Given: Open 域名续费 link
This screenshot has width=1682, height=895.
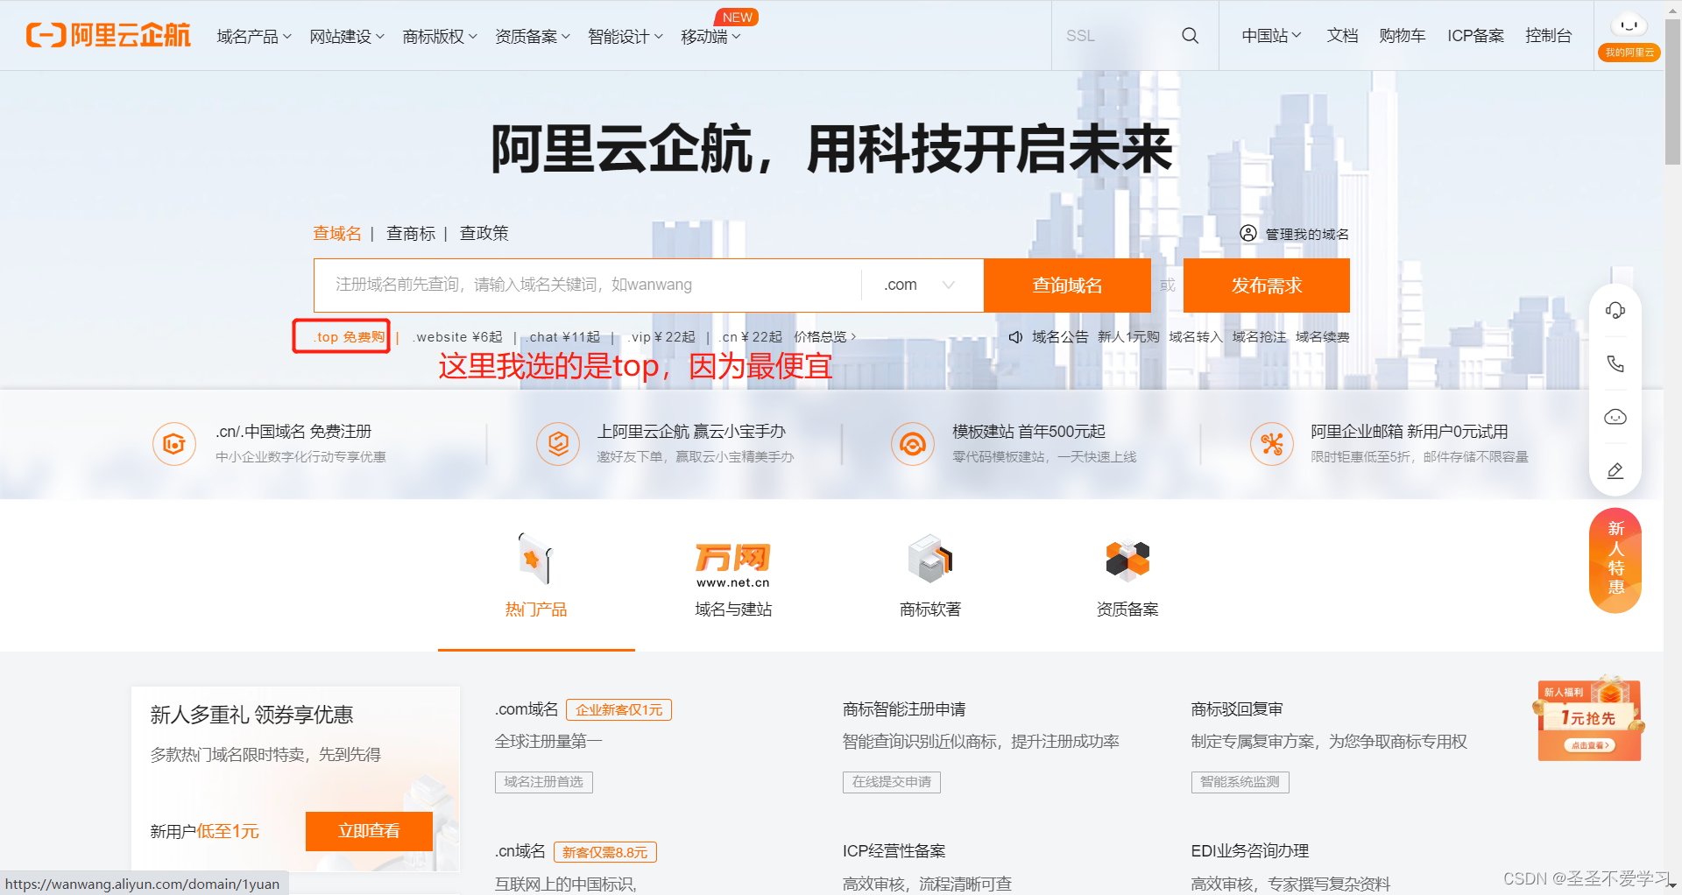Looking at the screenshot, I should tap(1323, 337).
